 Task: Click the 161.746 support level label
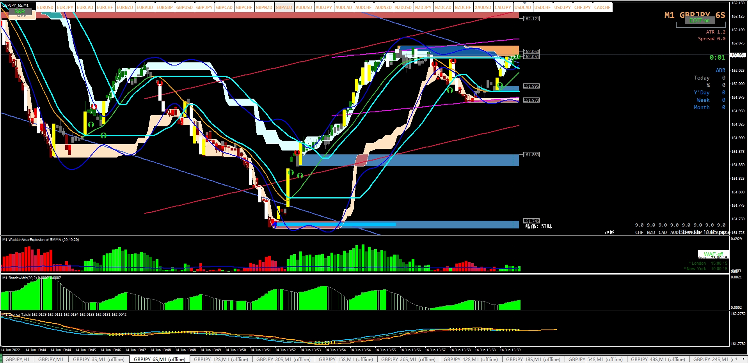pyautogui.click(x=531, y=221)
